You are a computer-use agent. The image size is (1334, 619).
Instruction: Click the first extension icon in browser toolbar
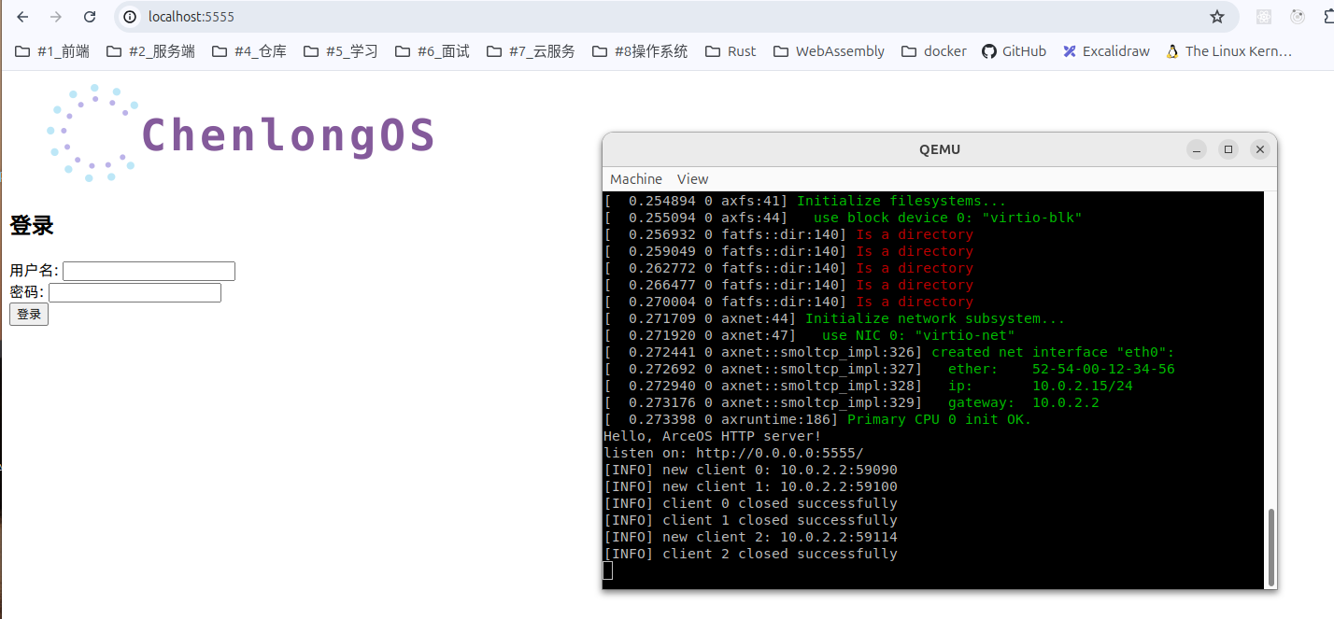(1264, 17)
